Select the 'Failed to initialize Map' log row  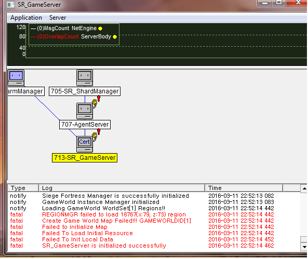tap(154, 227)
